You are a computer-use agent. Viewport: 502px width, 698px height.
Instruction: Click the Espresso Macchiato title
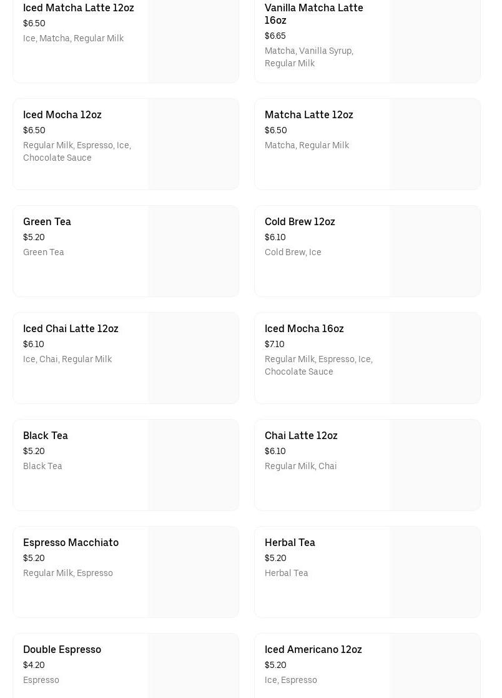click(x=71, y=543)
